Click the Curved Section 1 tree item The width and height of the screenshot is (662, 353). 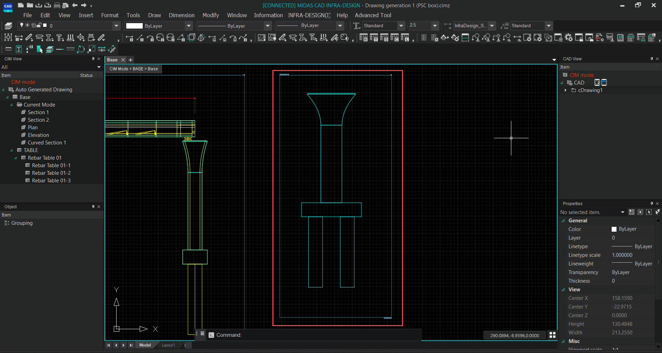click(x=47, y=143)
